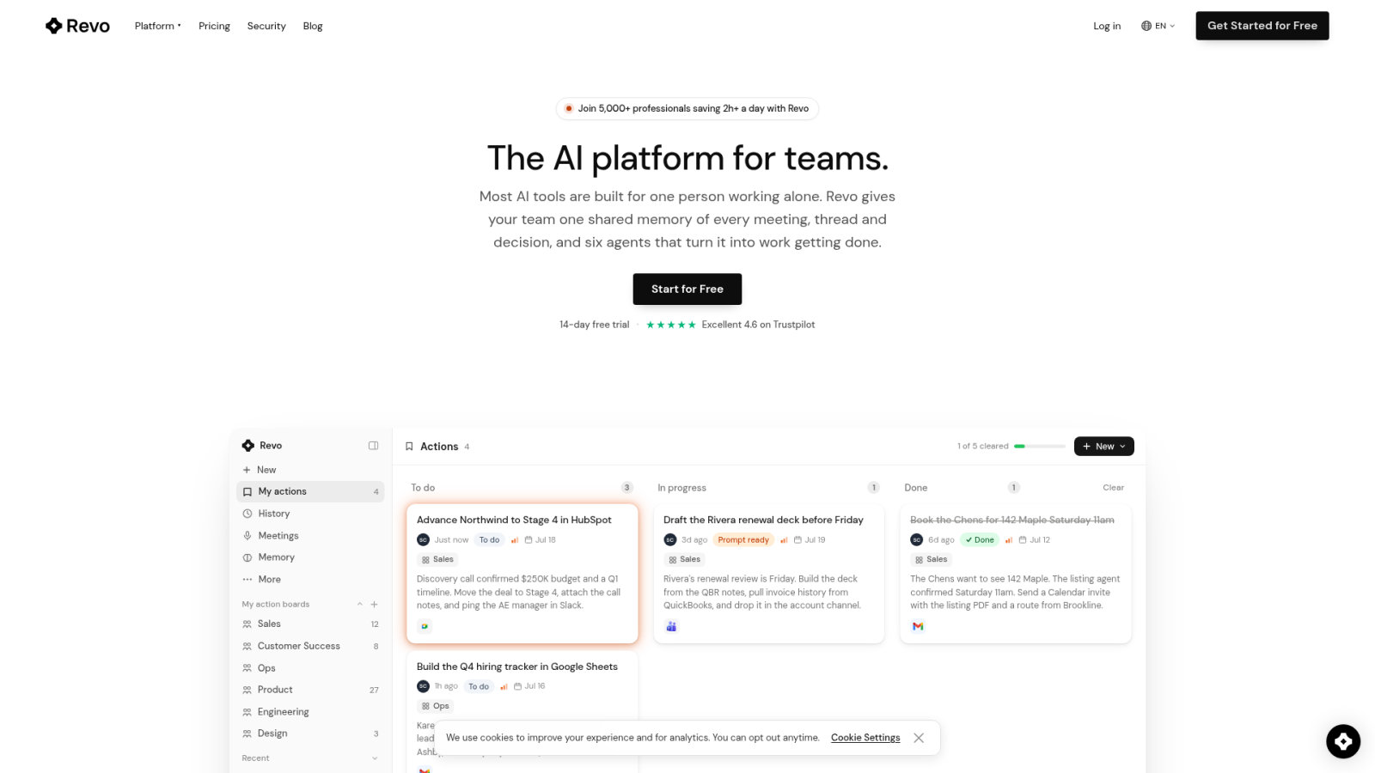
Task: Close the cookie banner with the X
Action: tap(919, 738)
